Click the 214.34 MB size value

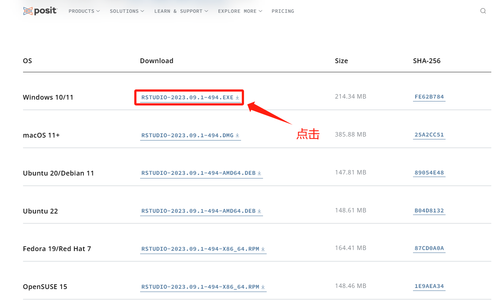(x=350, y=96)
